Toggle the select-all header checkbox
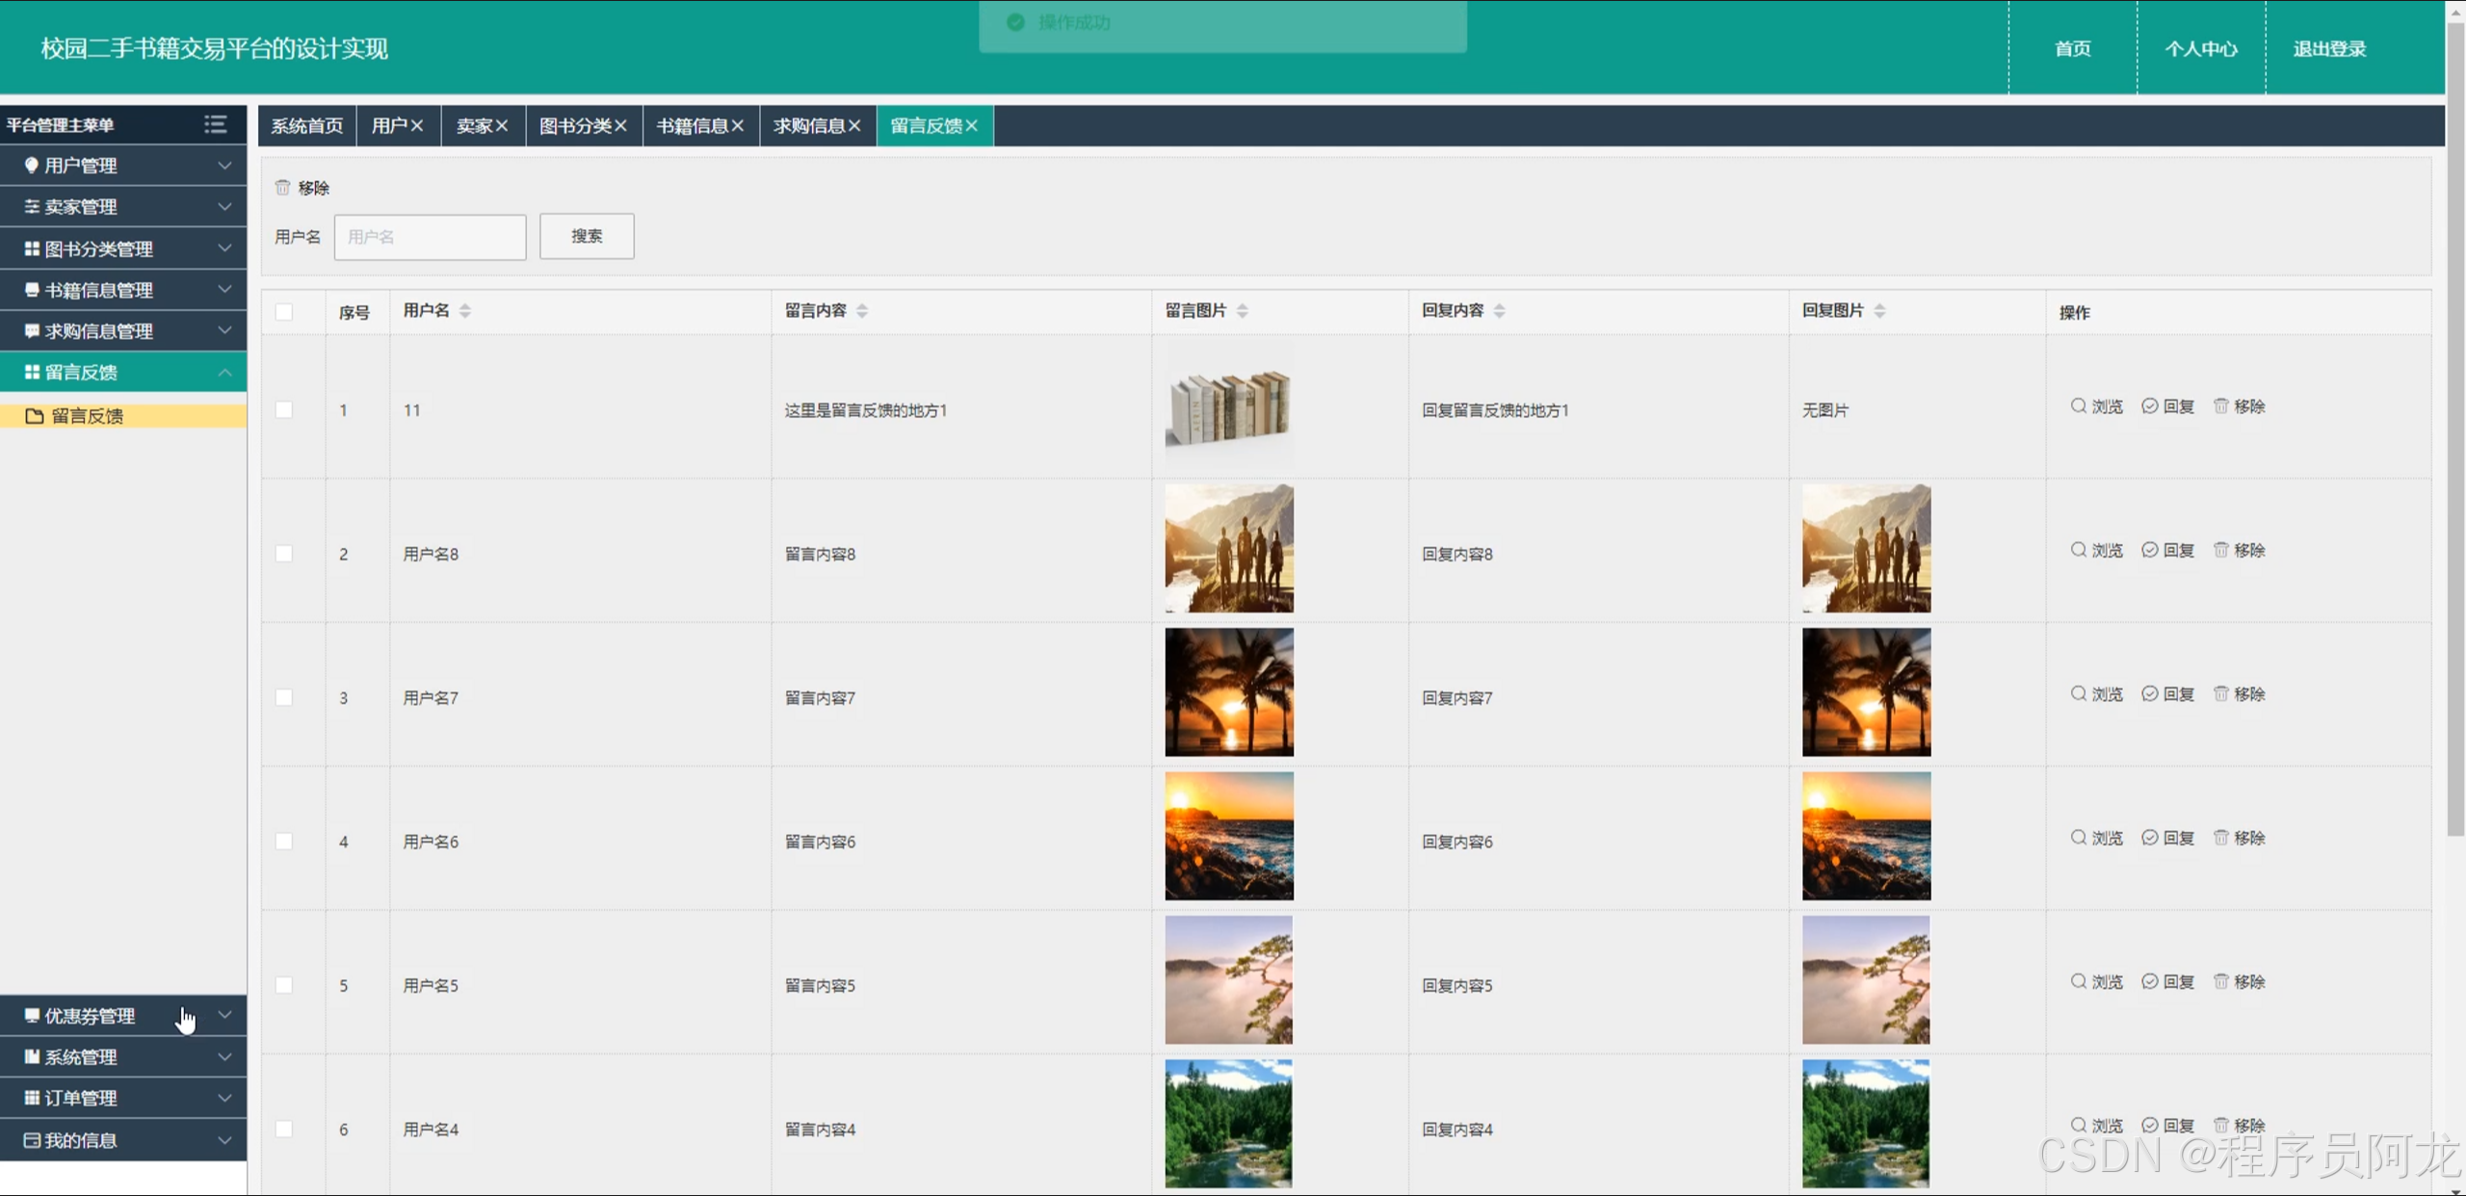Image resolution: width=2466 pixels, height=1196 pixels. pos(284,312)
